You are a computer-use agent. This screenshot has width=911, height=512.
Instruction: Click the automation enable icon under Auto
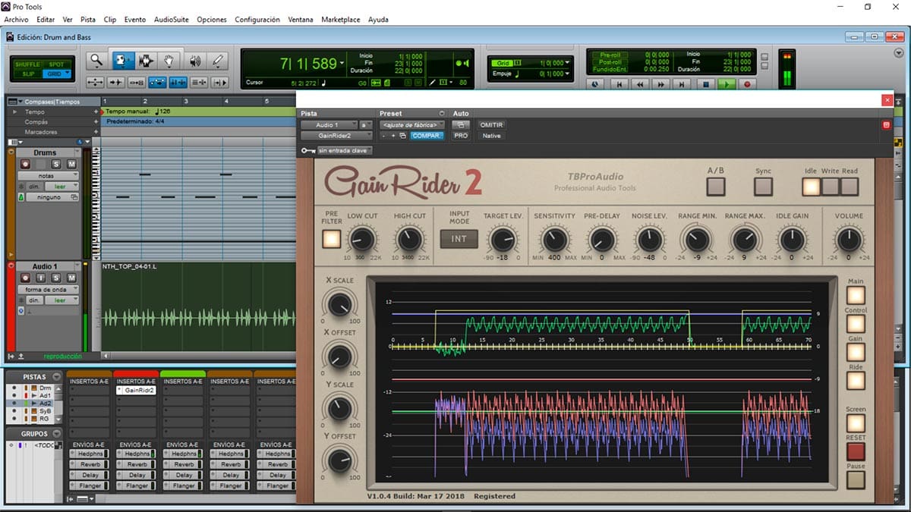point(461,125)
